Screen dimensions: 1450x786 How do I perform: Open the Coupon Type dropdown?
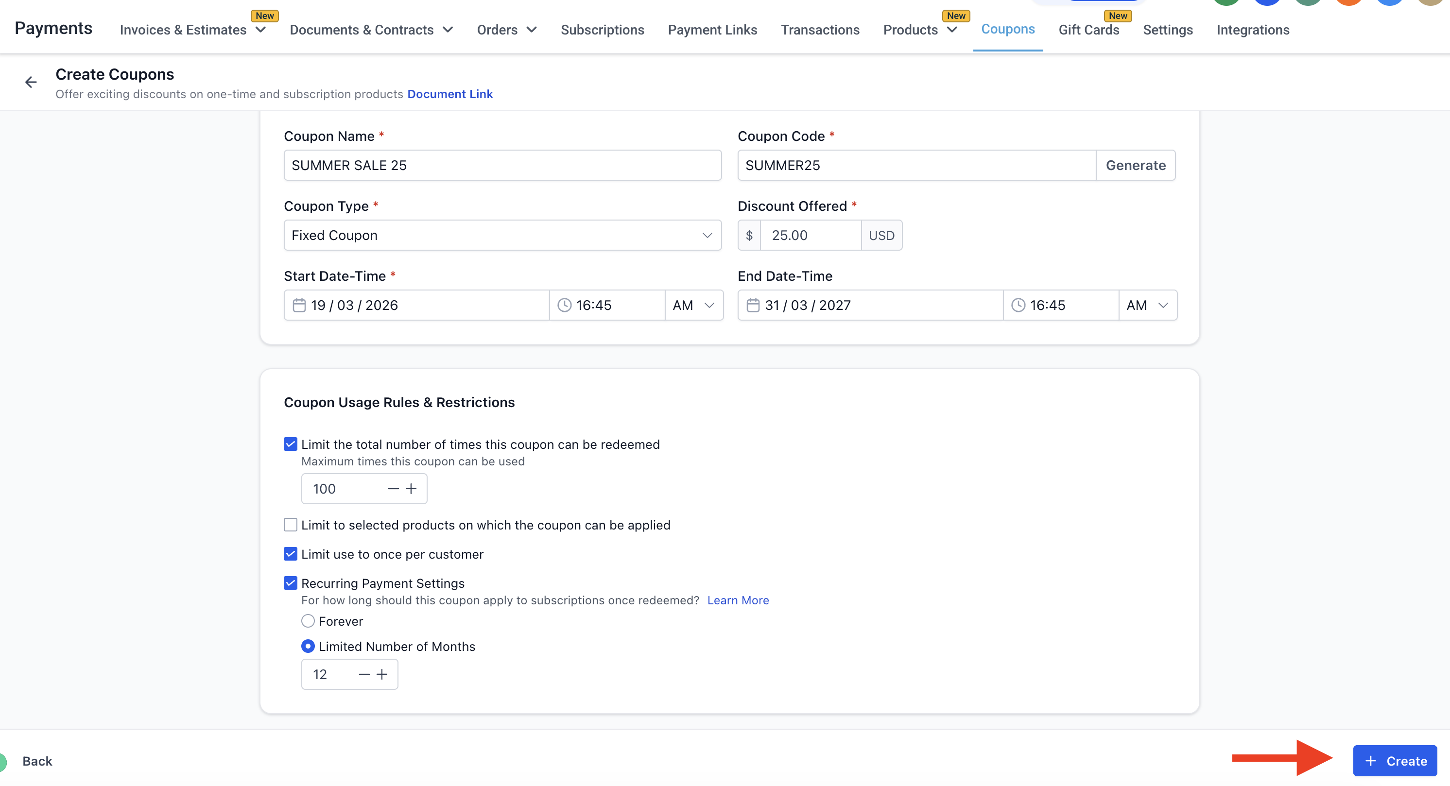tap(502, 235)
